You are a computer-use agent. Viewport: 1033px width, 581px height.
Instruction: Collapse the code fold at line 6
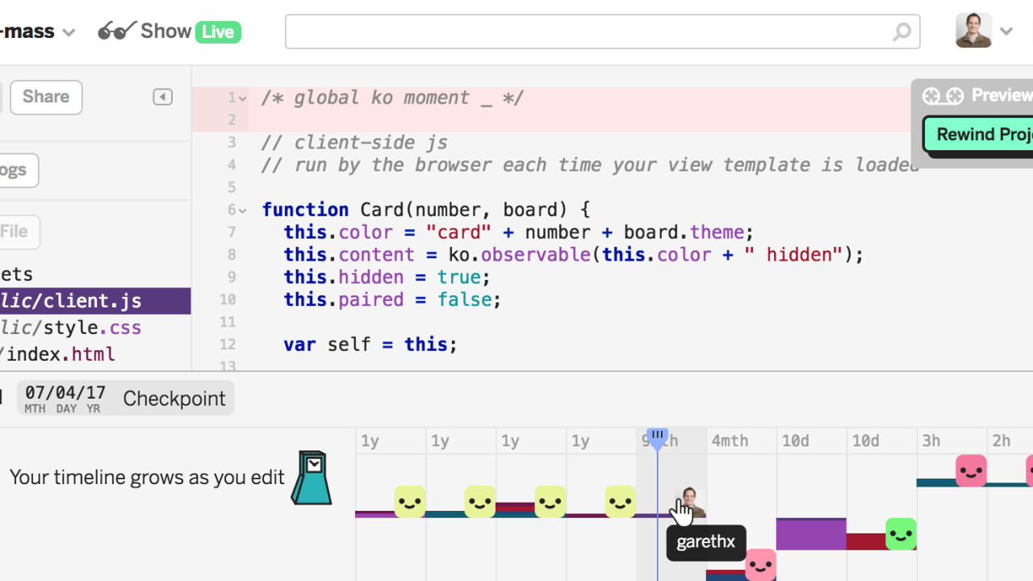point(242,211)
